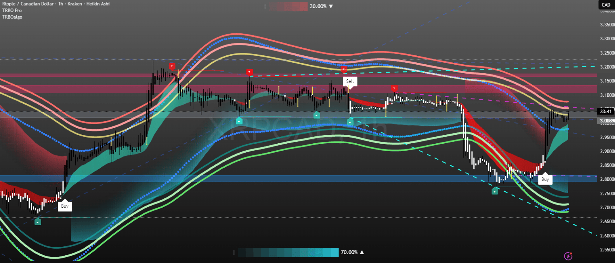The height and width of the screenshot is (263, 615).
Task: Click the second teal signal marker from the left
Action: [x=239, y=121]
